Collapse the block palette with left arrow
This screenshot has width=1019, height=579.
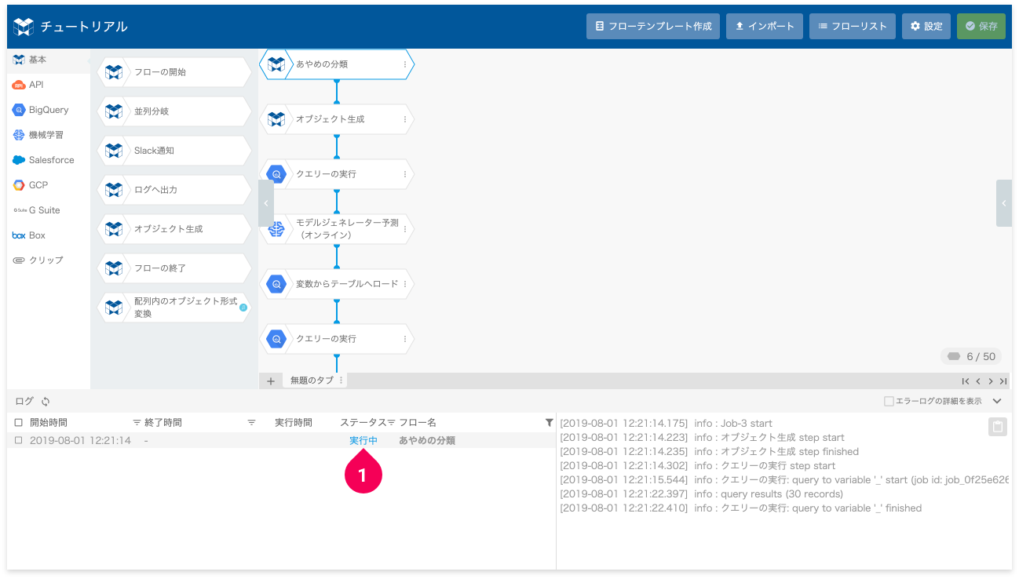(x=266, y=203)
